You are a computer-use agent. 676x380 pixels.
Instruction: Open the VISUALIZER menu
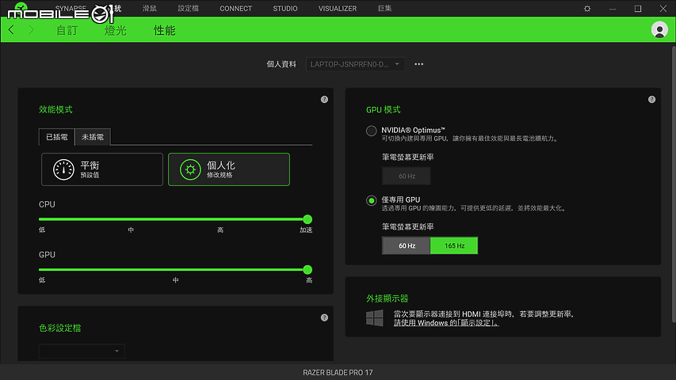pos(338,9)
